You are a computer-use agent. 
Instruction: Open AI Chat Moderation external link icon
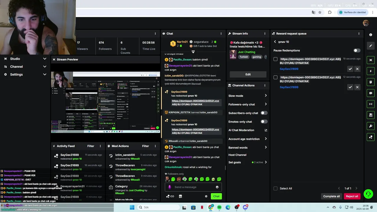(266, 130)
